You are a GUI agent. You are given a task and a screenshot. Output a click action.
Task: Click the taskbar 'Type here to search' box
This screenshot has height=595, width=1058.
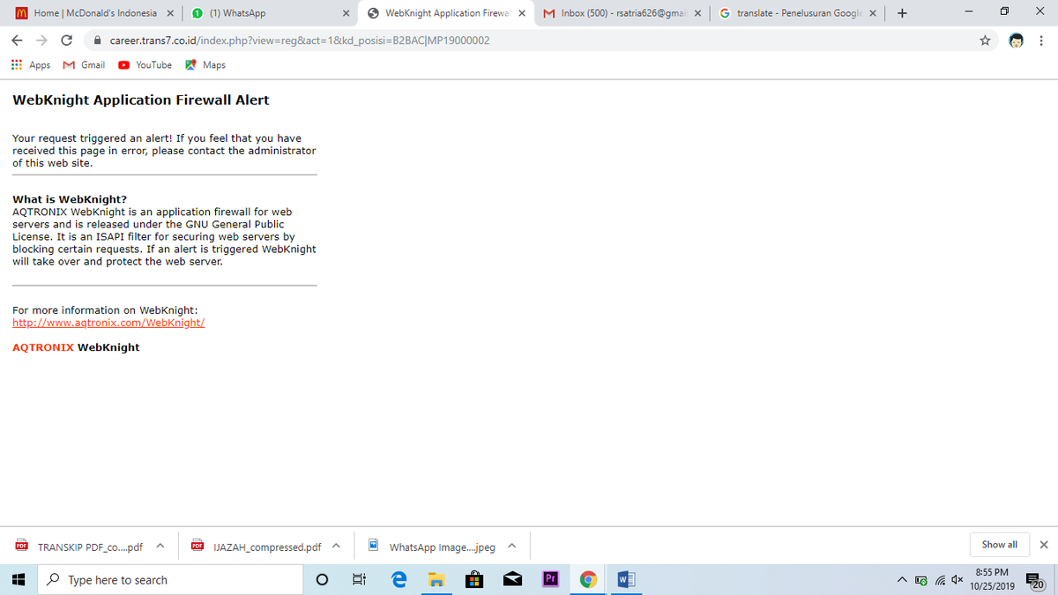pyautogui.click(x=170, y=580)
